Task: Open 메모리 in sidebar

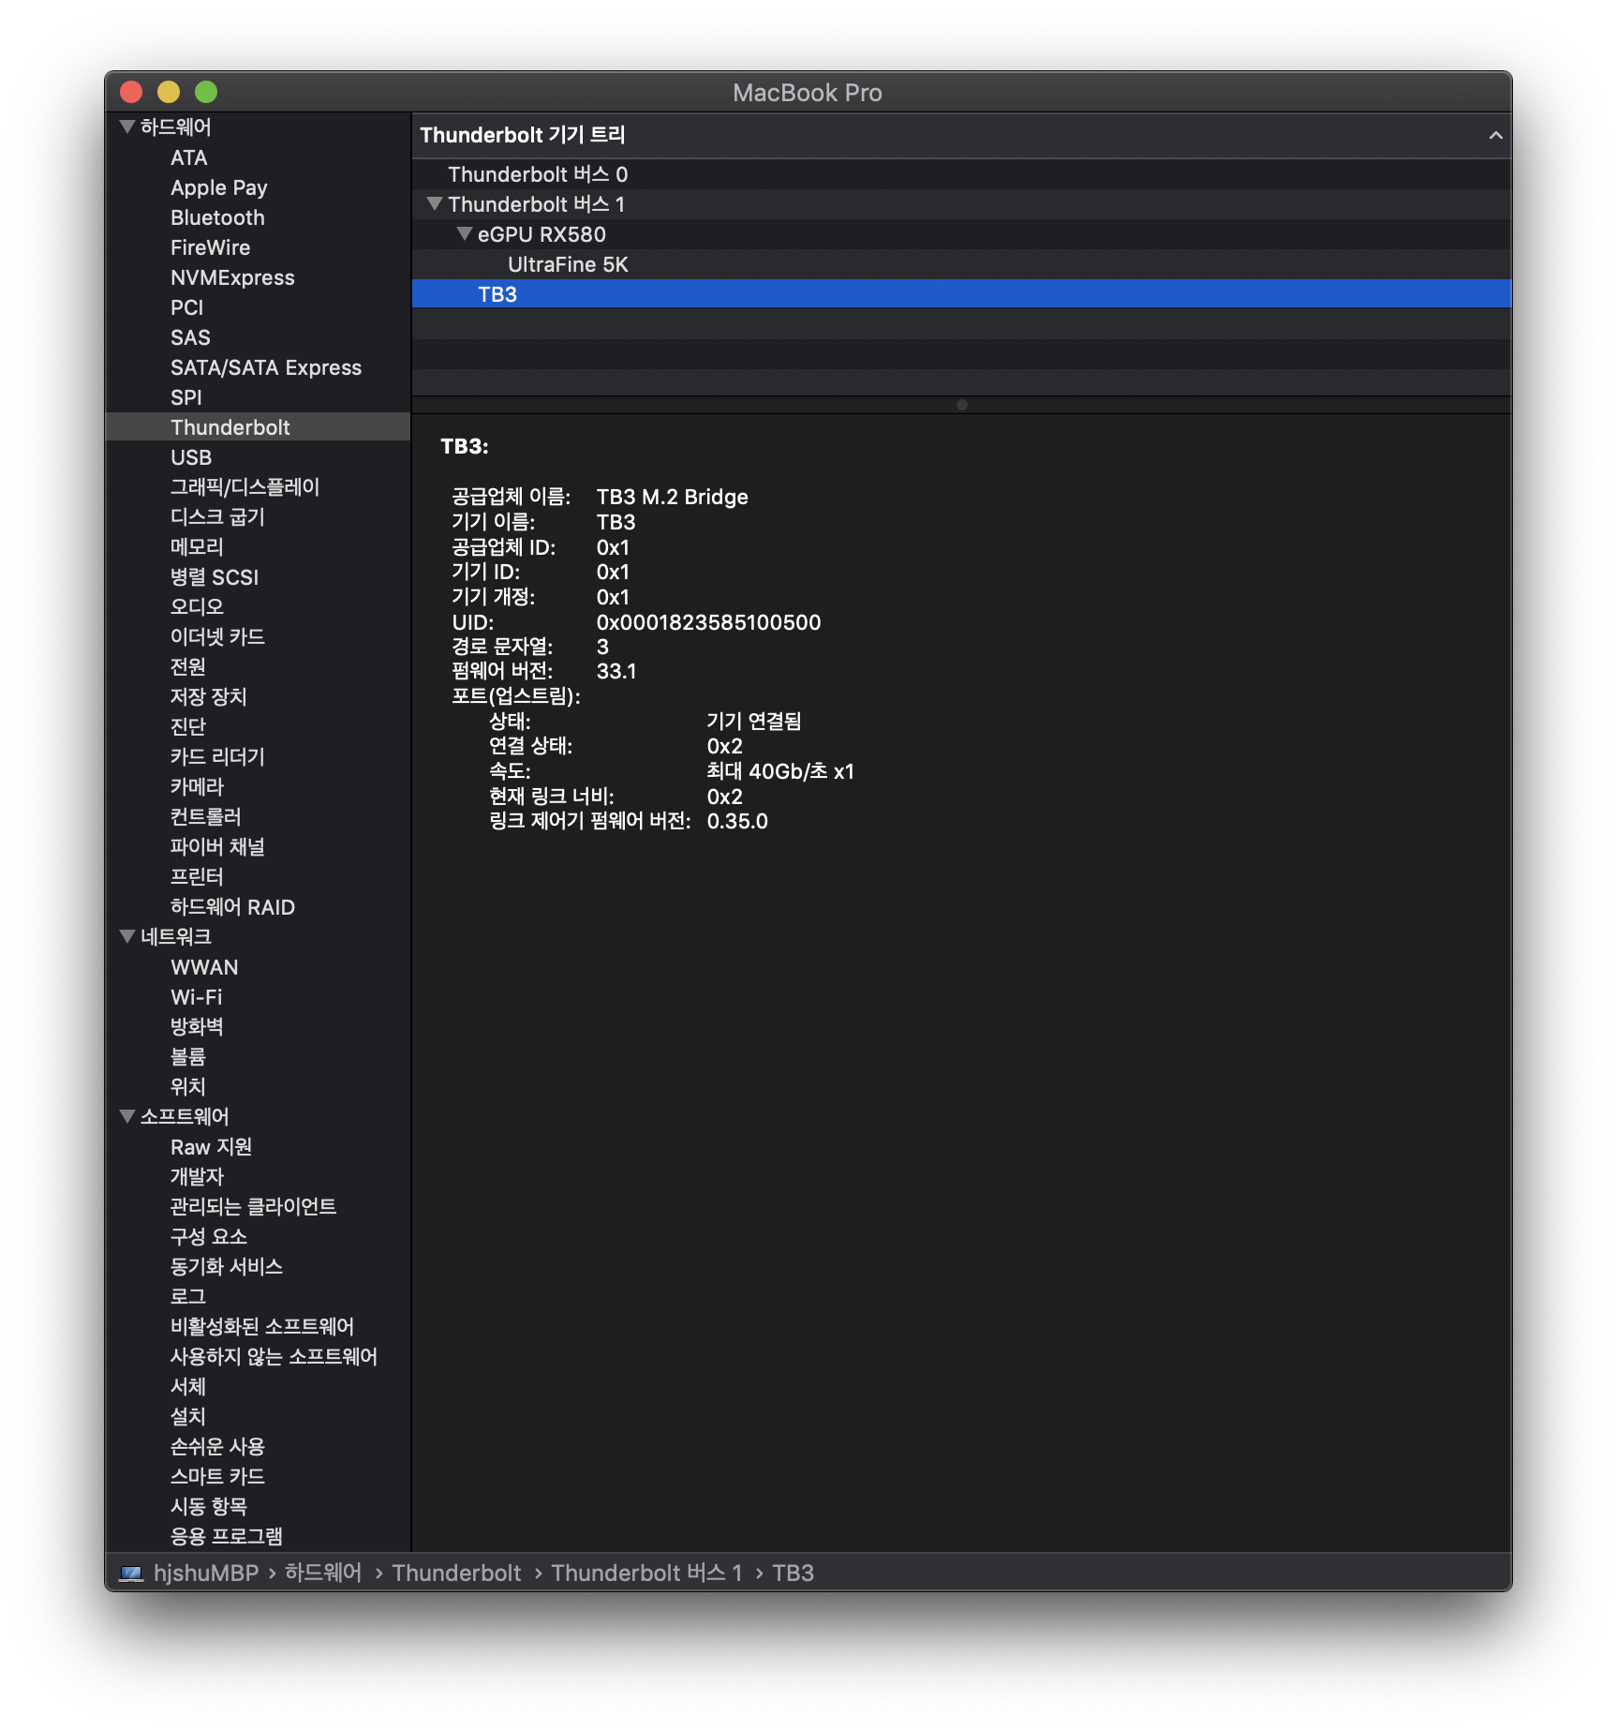Action: point(197,547)
